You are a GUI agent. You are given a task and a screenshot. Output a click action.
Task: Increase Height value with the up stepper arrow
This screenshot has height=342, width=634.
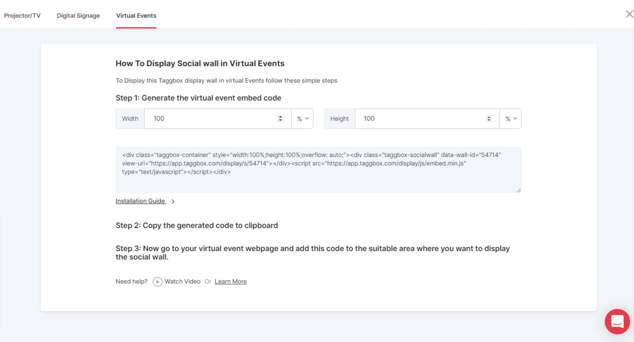pyautogui.click(x=489, y=117)
